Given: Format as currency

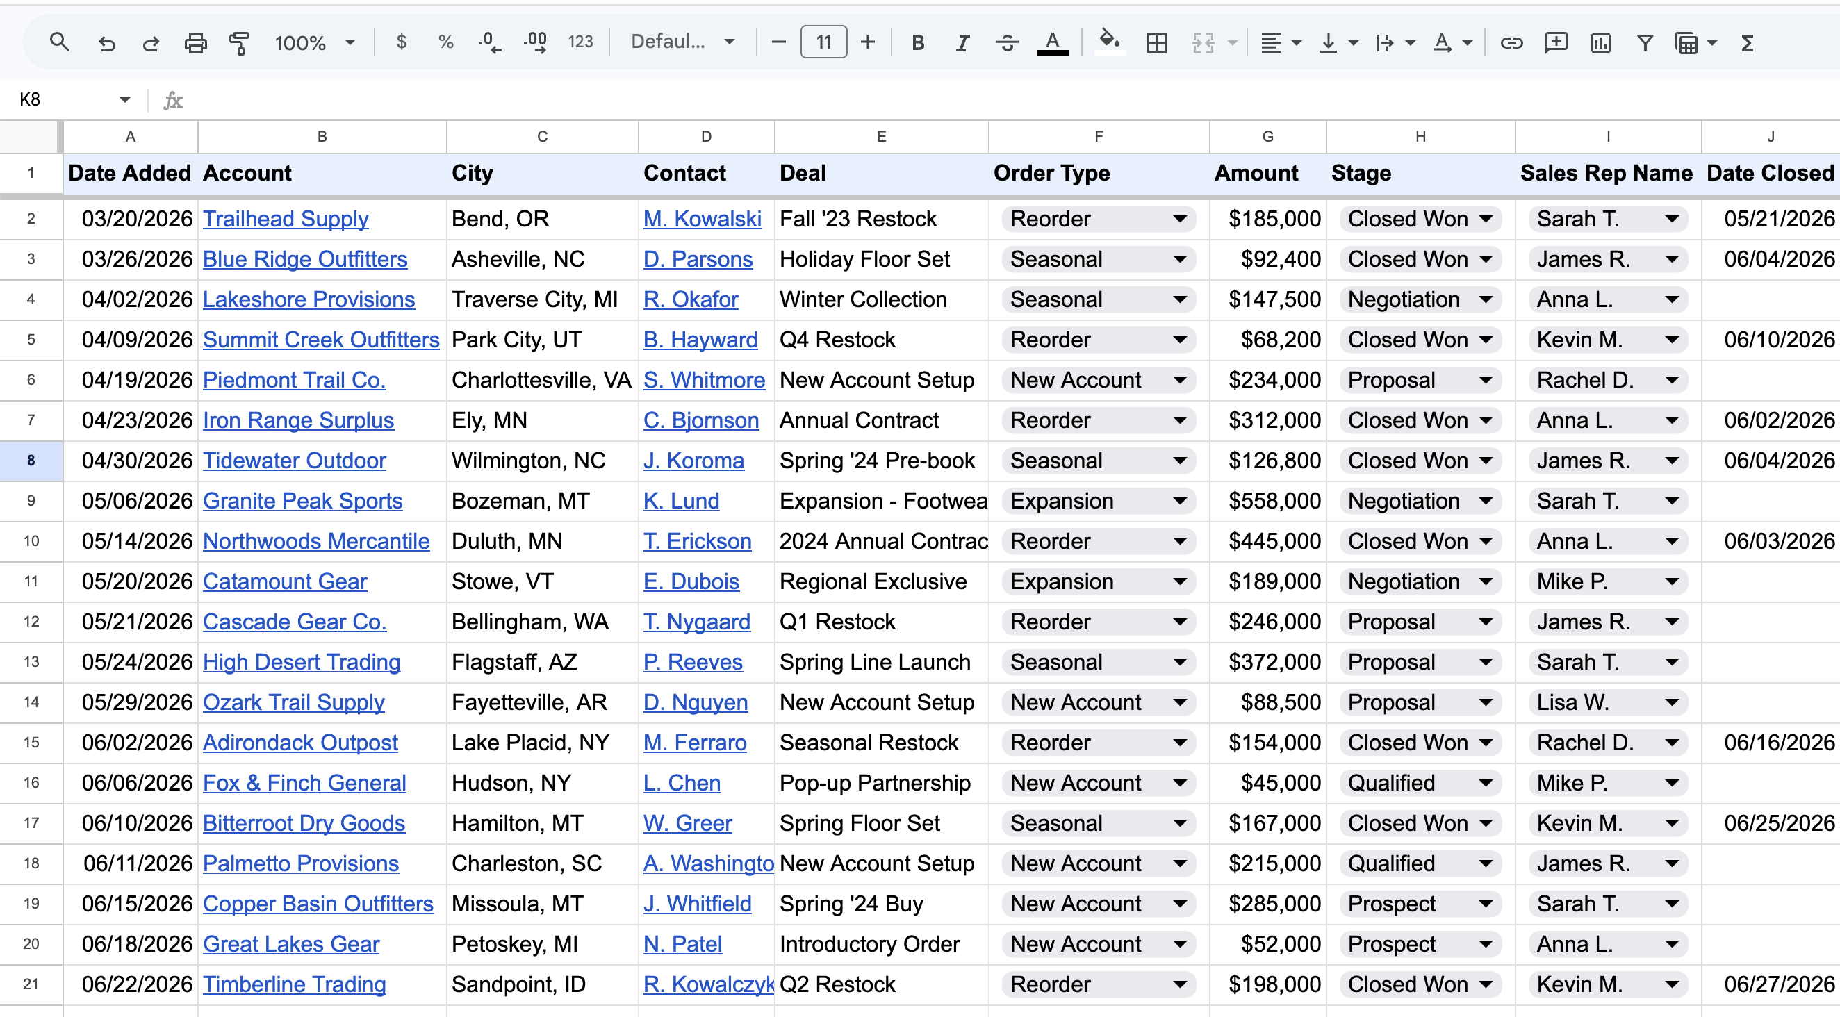Looking at the screenshot, I should (x=402, y=42).
